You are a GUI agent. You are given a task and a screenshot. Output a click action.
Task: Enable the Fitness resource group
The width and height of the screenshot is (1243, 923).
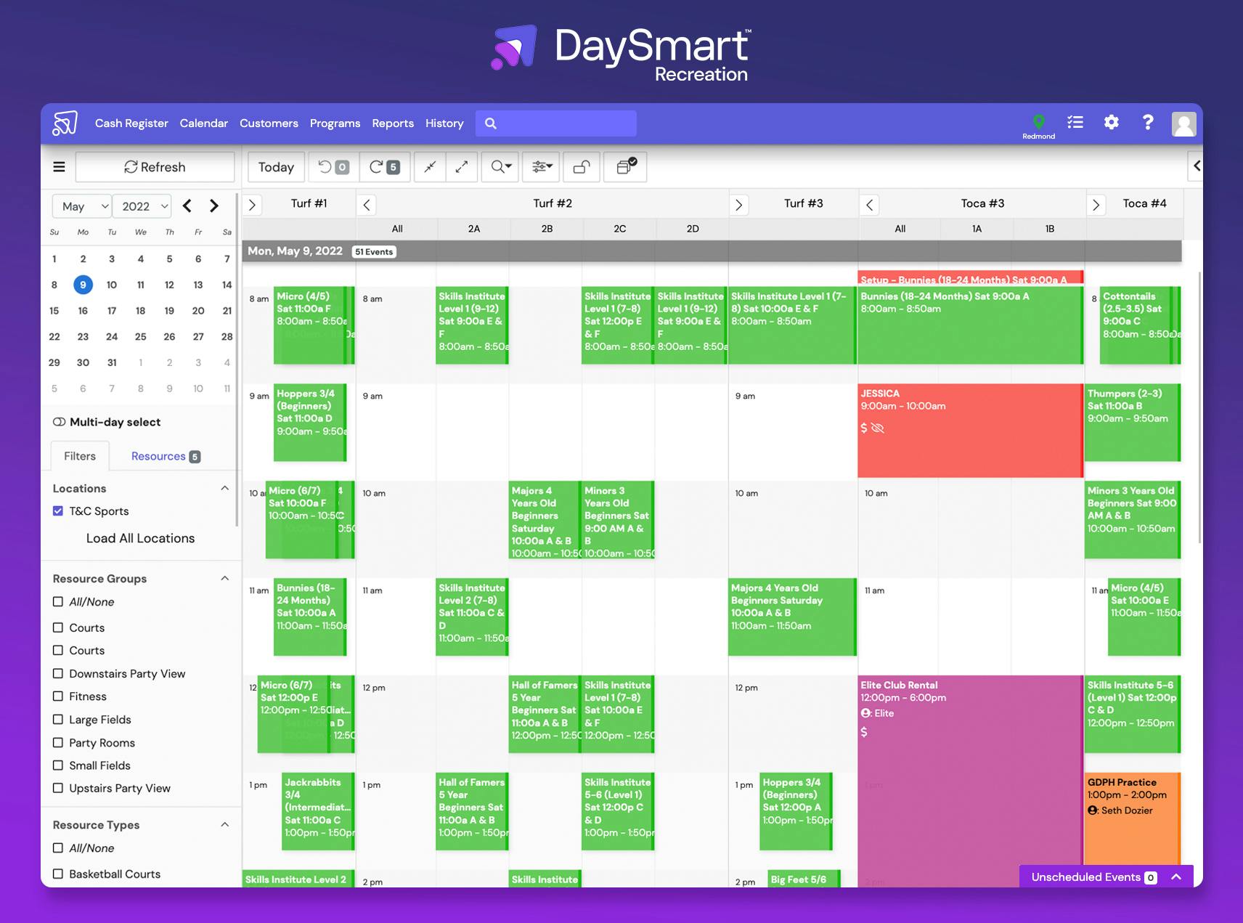58,696
